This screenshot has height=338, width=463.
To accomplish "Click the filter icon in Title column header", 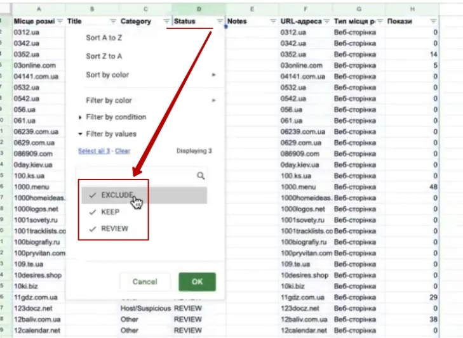I will [113, 22].
